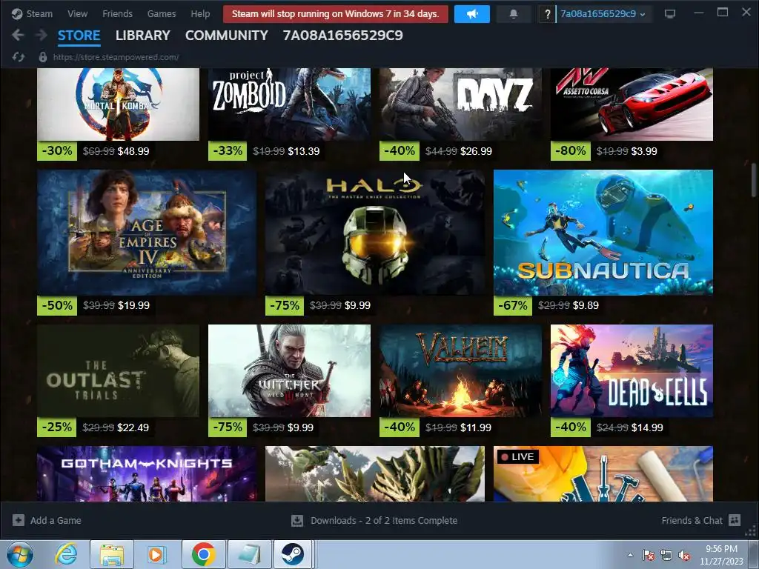Open the View menu
The height and width of the screenshot is (569, 759).
coord(77,13)
